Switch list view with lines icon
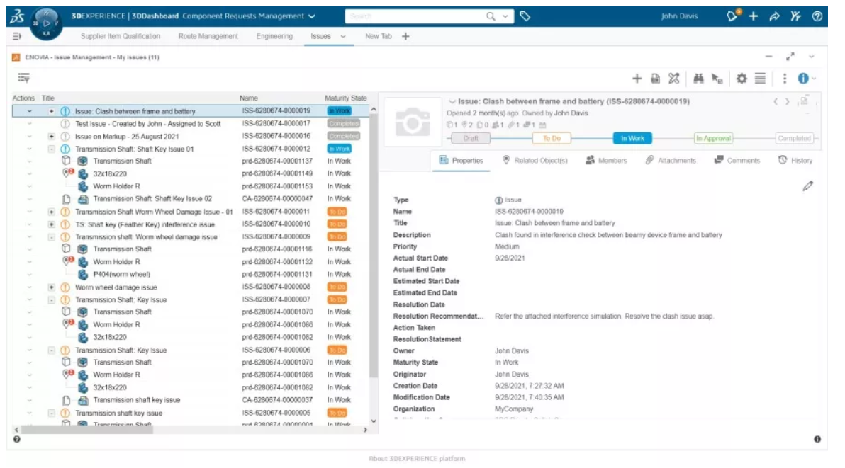The image size is (845, 468). [760, 79]
